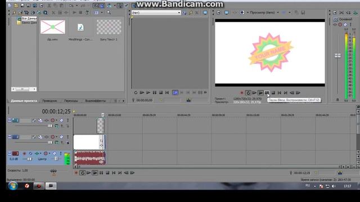Mute the Основной master bus
This screenshot has height=202, width=360.
pyautogui.click(x=345, y=25)
